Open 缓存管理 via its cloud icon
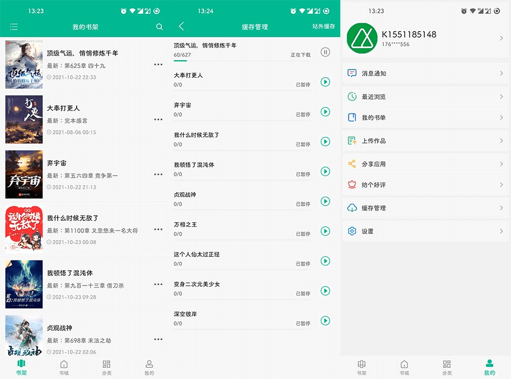 pyautogui.click(x=352, y=208)
